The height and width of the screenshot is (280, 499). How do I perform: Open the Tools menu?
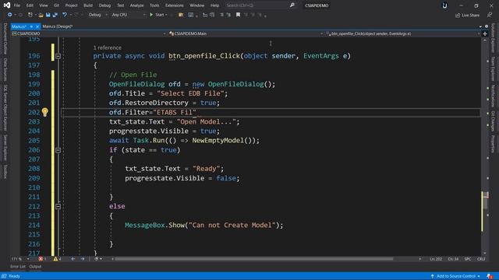tap(154, 5)
